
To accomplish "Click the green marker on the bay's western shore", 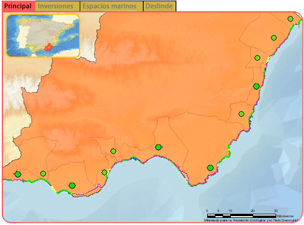I will pos(104,172).
